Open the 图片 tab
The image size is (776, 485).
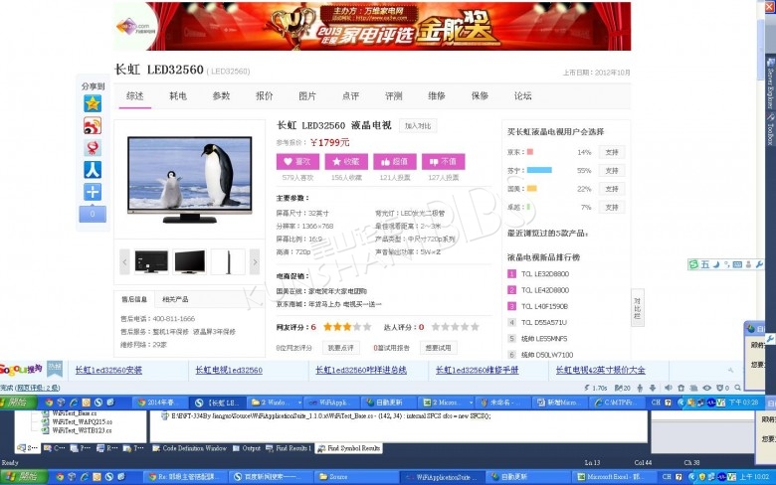pos(307,96)
